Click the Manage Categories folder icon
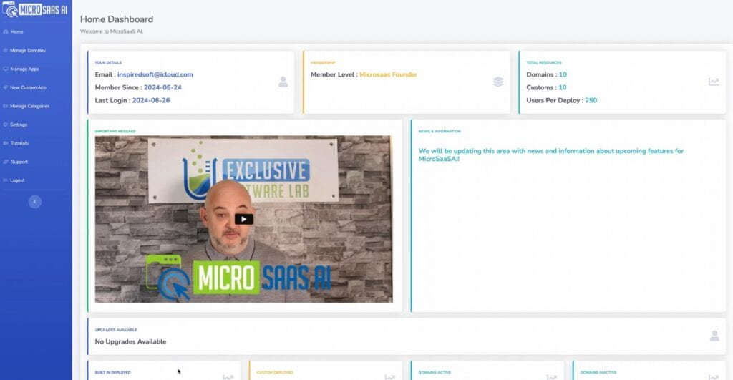 (6, 106)
